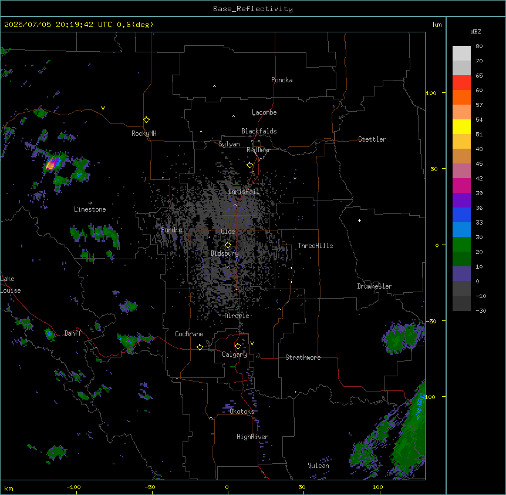The height and width of the screenshot is (495, 506).
Task: Click the Innisfail label
Action: click(244, 192)
